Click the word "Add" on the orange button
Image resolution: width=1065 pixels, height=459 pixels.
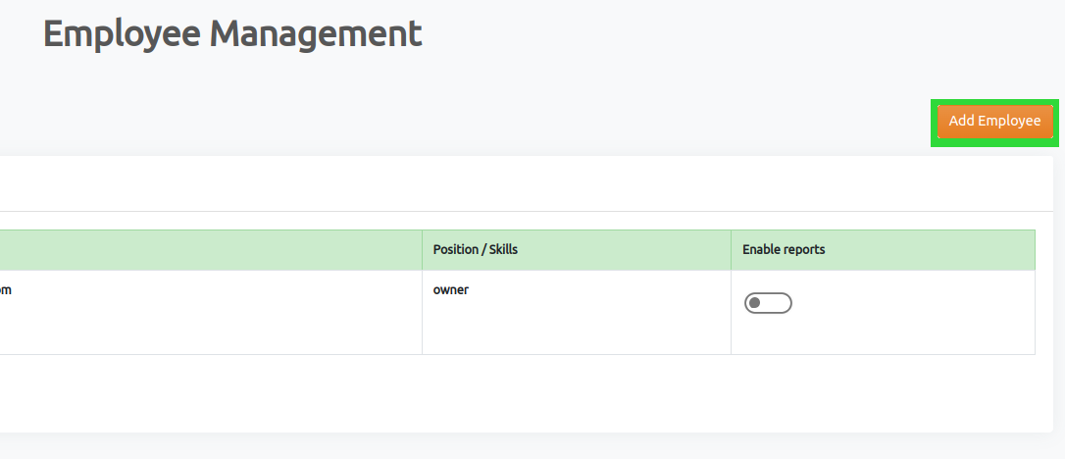(x=961, y=122)
